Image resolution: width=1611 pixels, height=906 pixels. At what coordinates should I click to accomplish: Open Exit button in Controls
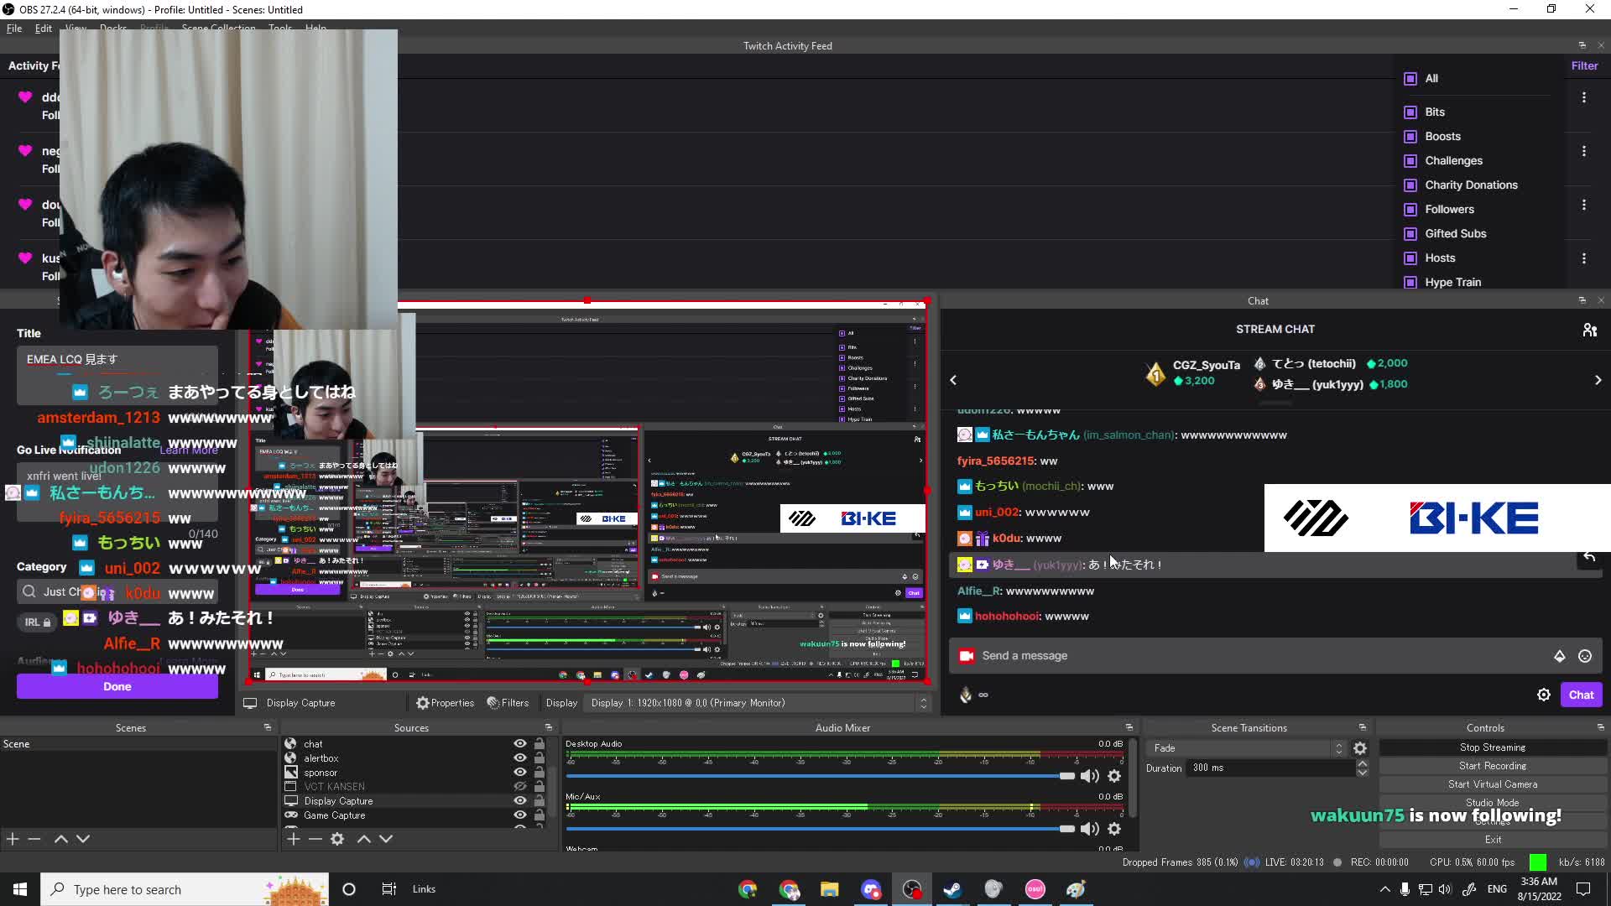tap(1493, 840)
